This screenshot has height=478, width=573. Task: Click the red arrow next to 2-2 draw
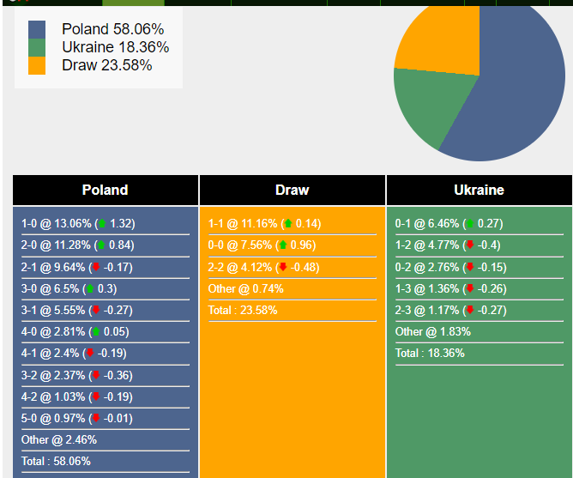pyautogui.click(x=283, y=267)
